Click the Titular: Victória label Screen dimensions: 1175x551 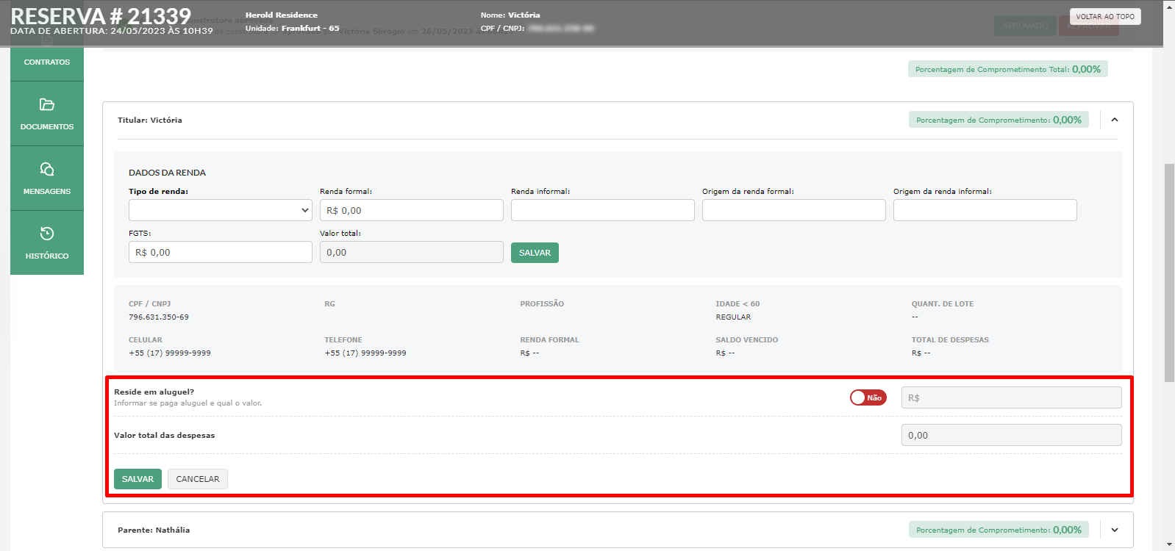150,120
